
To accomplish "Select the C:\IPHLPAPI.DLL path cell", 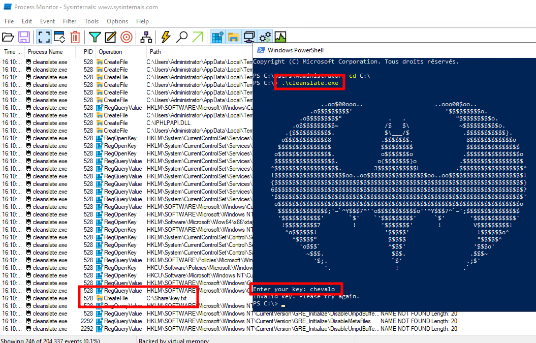I will 168,123.
